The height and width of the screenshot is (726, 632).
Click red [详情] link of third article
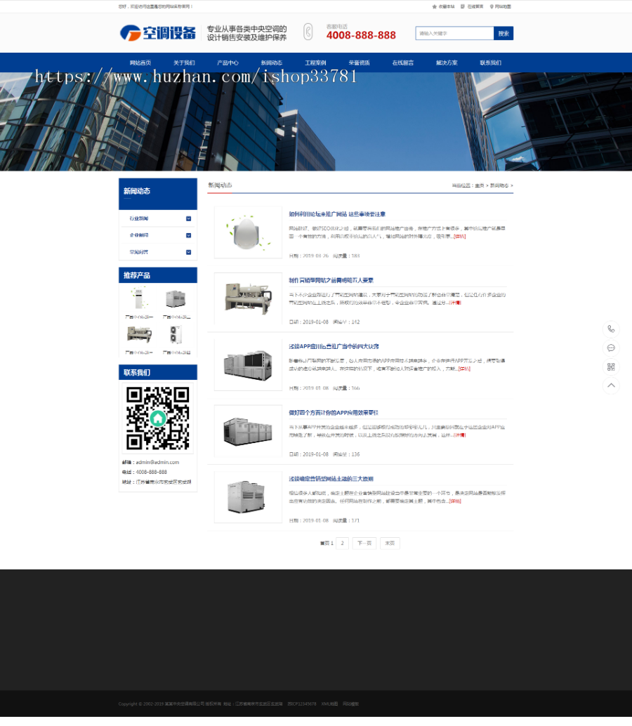(464, 369)
